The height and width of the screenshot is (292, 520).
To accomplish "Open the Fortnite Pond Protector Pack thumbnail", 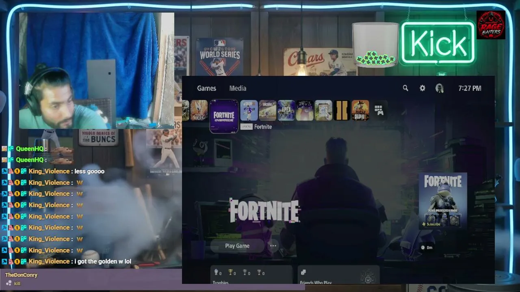I will (x=443, y=201).
